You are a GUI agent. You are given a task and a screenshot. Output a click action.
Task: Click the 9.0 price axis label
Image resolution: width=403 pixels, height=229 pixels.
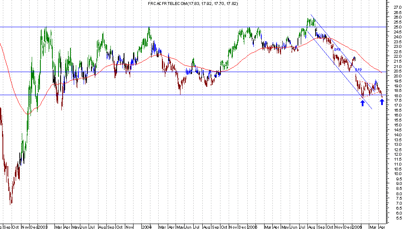click(x=398, y=184)
